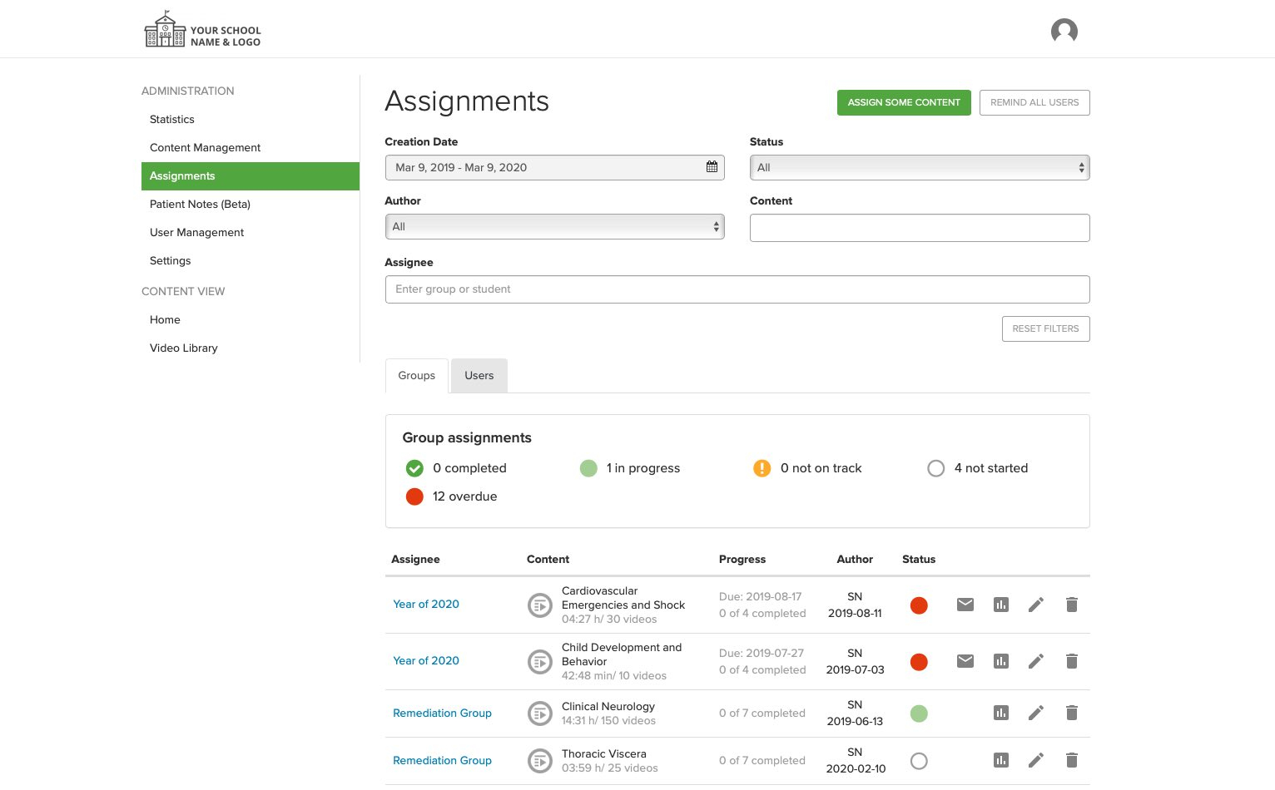Image resolution: width=1275 pixels, height=790 pixels.
Task: Click the Status column header
Action: click(x=919, y=560)
